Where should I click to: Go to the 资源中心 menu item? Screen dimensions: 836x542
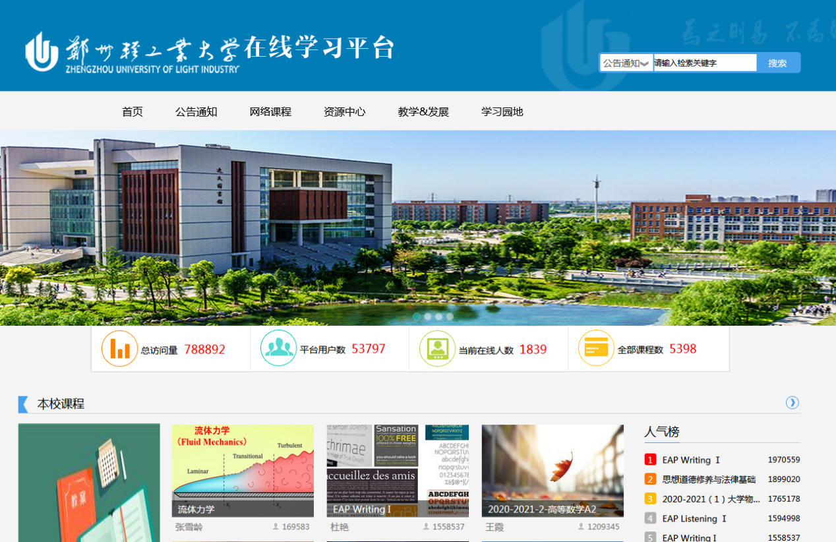[x=344, y=112]
